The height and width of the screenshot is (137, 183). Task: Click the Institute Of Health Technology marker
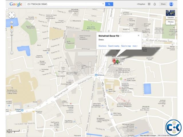[163, 106]
